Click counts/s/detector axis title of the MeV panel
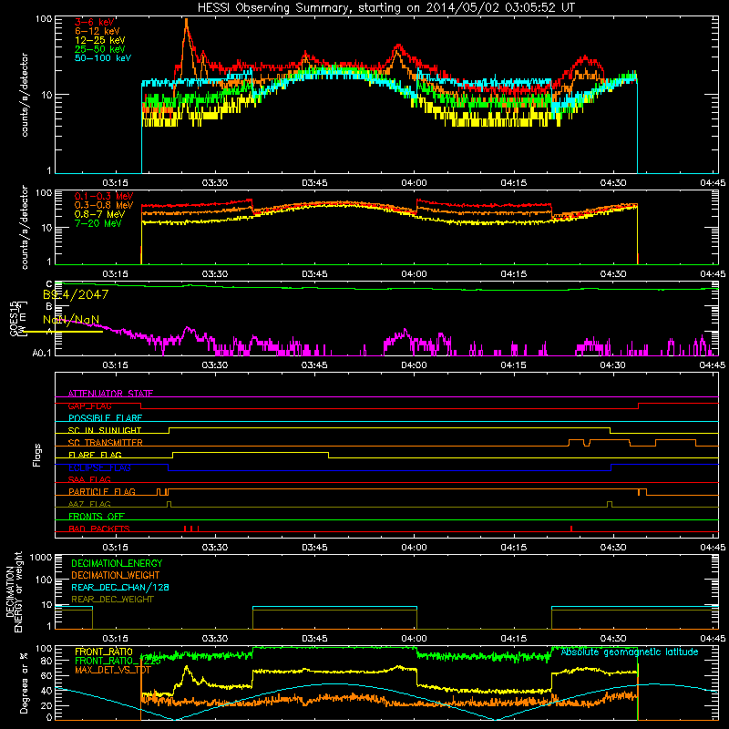 (25, 227)
